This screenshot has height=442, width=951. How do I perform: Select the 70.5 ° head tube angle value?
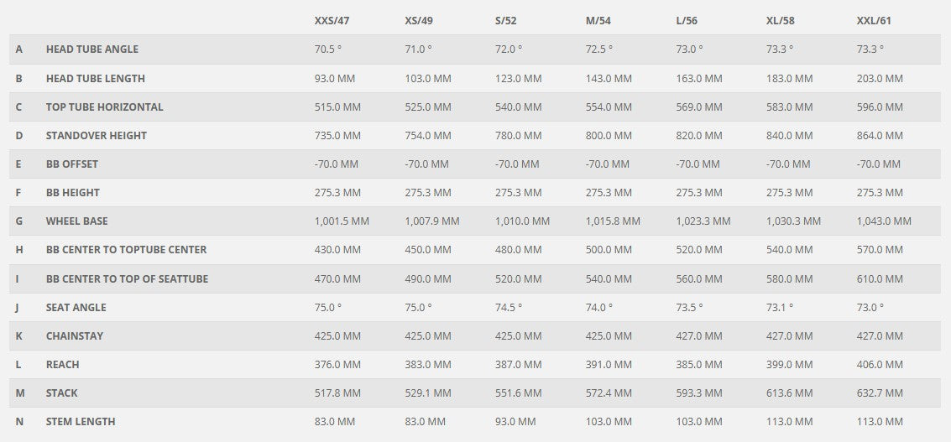click(328, 49)
